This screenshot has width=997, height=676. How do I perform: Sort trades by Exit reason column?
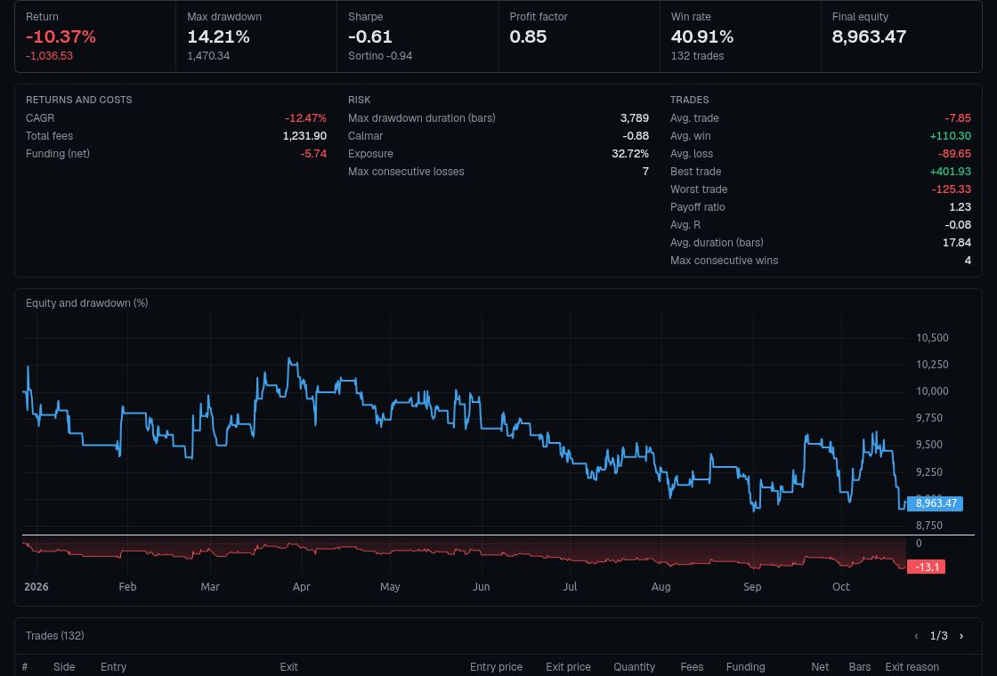pos(912,666)
